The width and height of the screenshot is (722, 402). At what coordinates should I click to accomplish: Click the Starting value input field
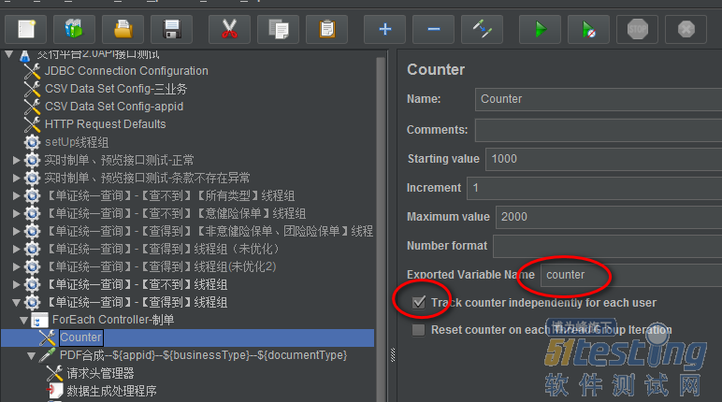point(603,159)
